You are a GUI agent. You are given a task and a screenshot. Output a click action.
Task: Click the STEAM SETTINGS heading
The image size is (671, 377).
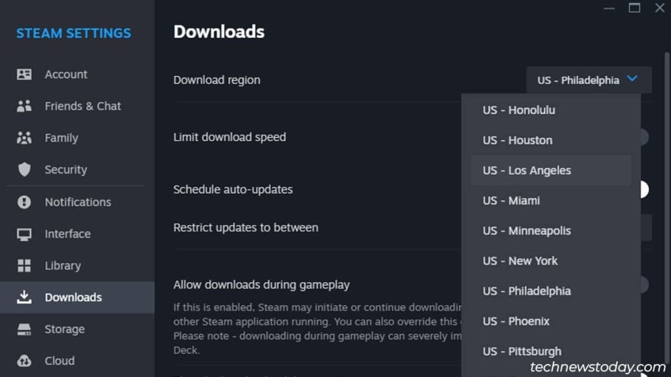click(x=73, y=33)
